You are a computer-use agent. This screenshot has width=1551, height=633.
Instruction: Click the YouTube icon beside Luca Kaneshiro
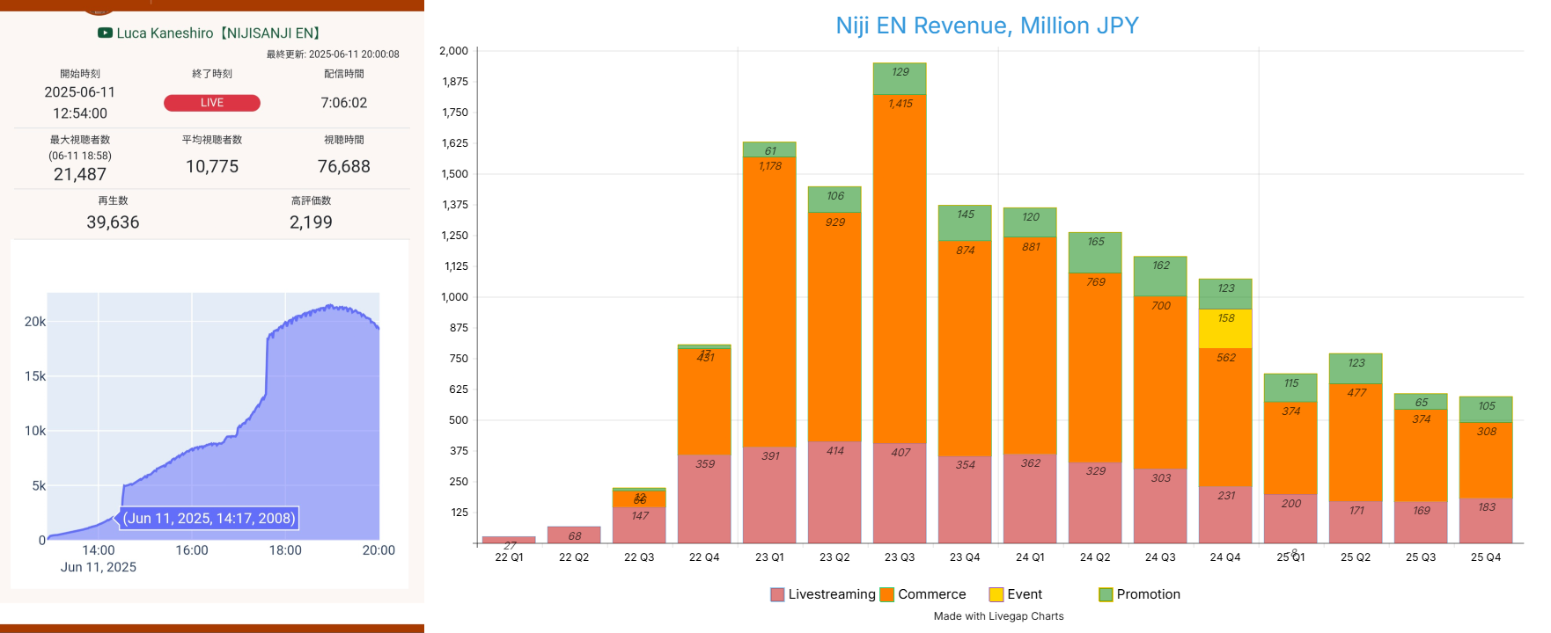pos(105,33)
